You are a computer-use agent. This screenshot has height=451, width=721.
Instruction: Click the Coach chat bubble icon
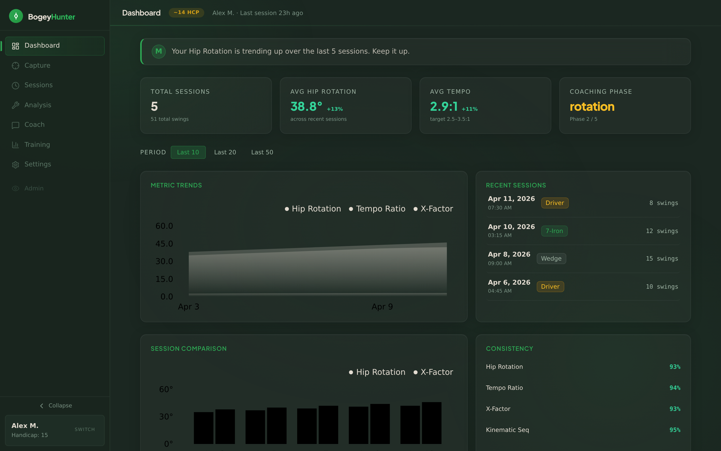(16, 125)
